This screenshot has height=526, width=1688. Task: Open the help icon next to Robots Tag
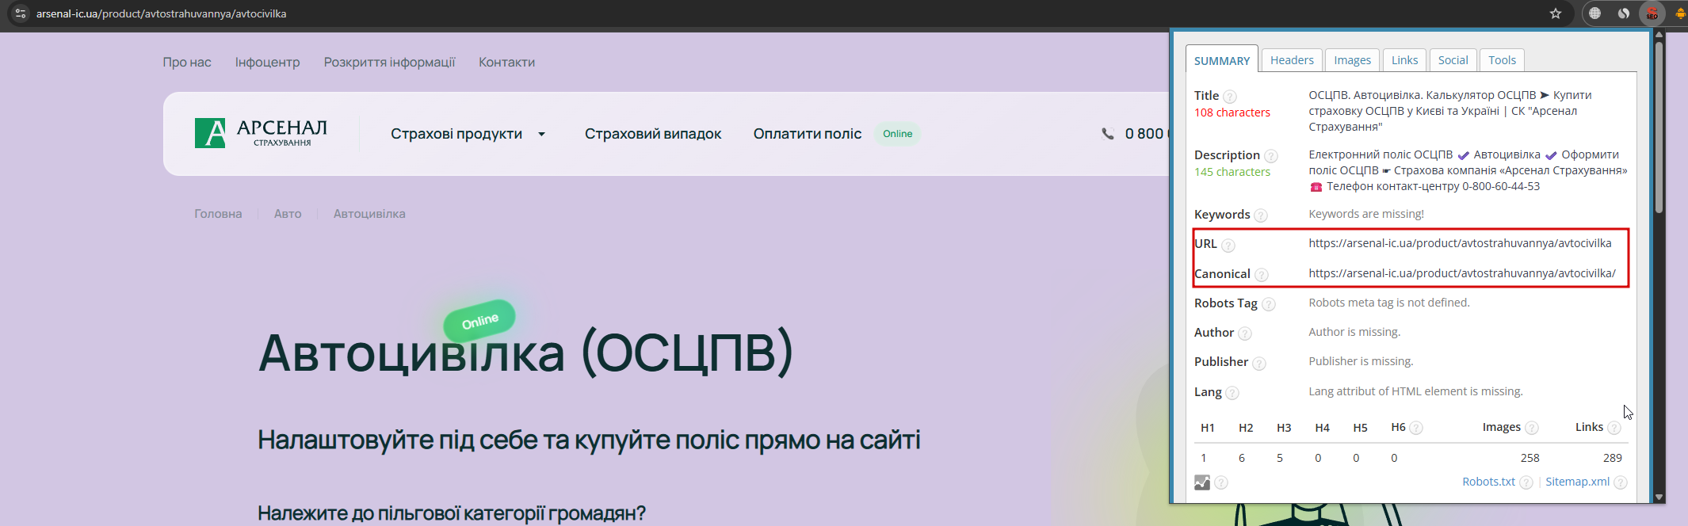click(1269, 304)
